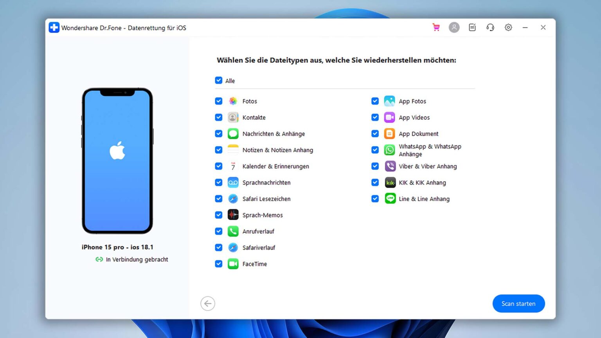Click the Fotos flower icon
Viewport: 601px width, 338px height.
point(233,101)
